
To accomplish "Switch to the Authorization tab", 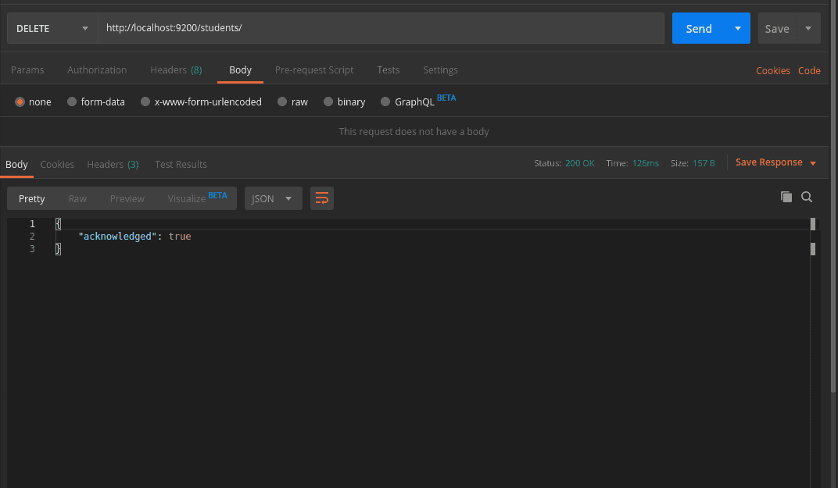I will pos(97,70).
